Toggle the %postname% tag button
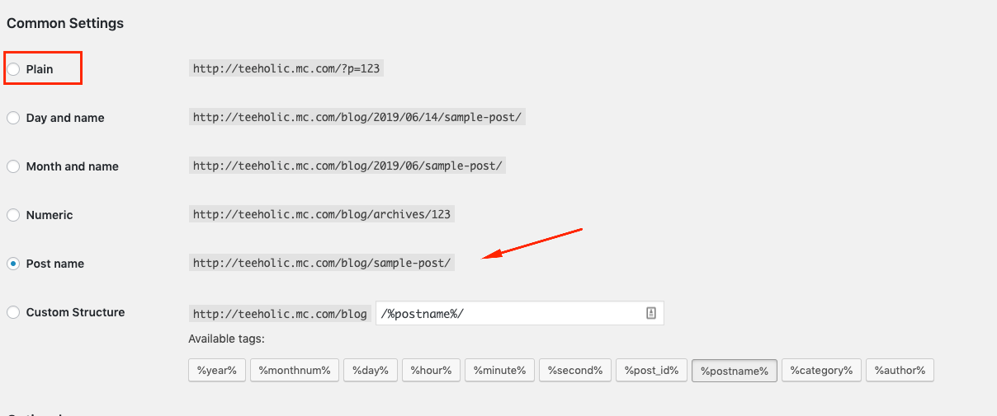This screenshot has height=416, width=997. (x=735, y=371)
